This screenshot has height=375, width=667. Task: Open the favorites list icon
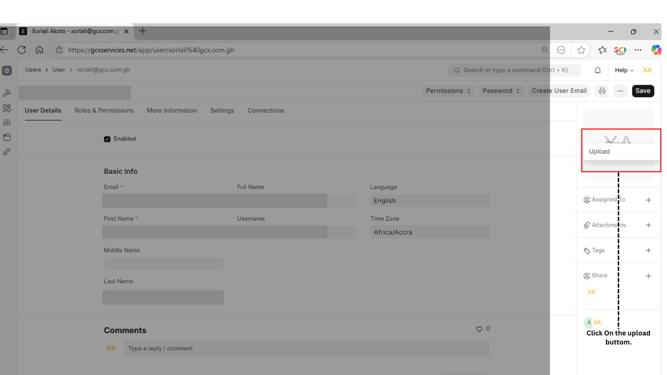point(602,50)
